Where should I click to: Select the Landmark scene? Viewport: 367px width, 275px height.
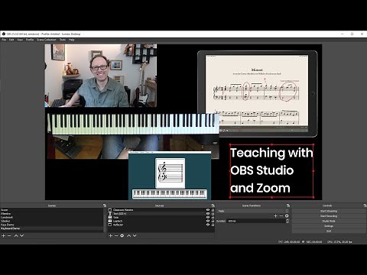(52, 217)
